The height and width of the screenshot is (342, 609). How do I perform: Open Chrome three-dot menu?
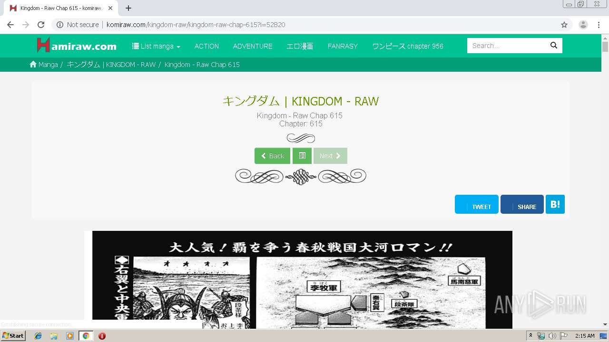pos(599,25)
